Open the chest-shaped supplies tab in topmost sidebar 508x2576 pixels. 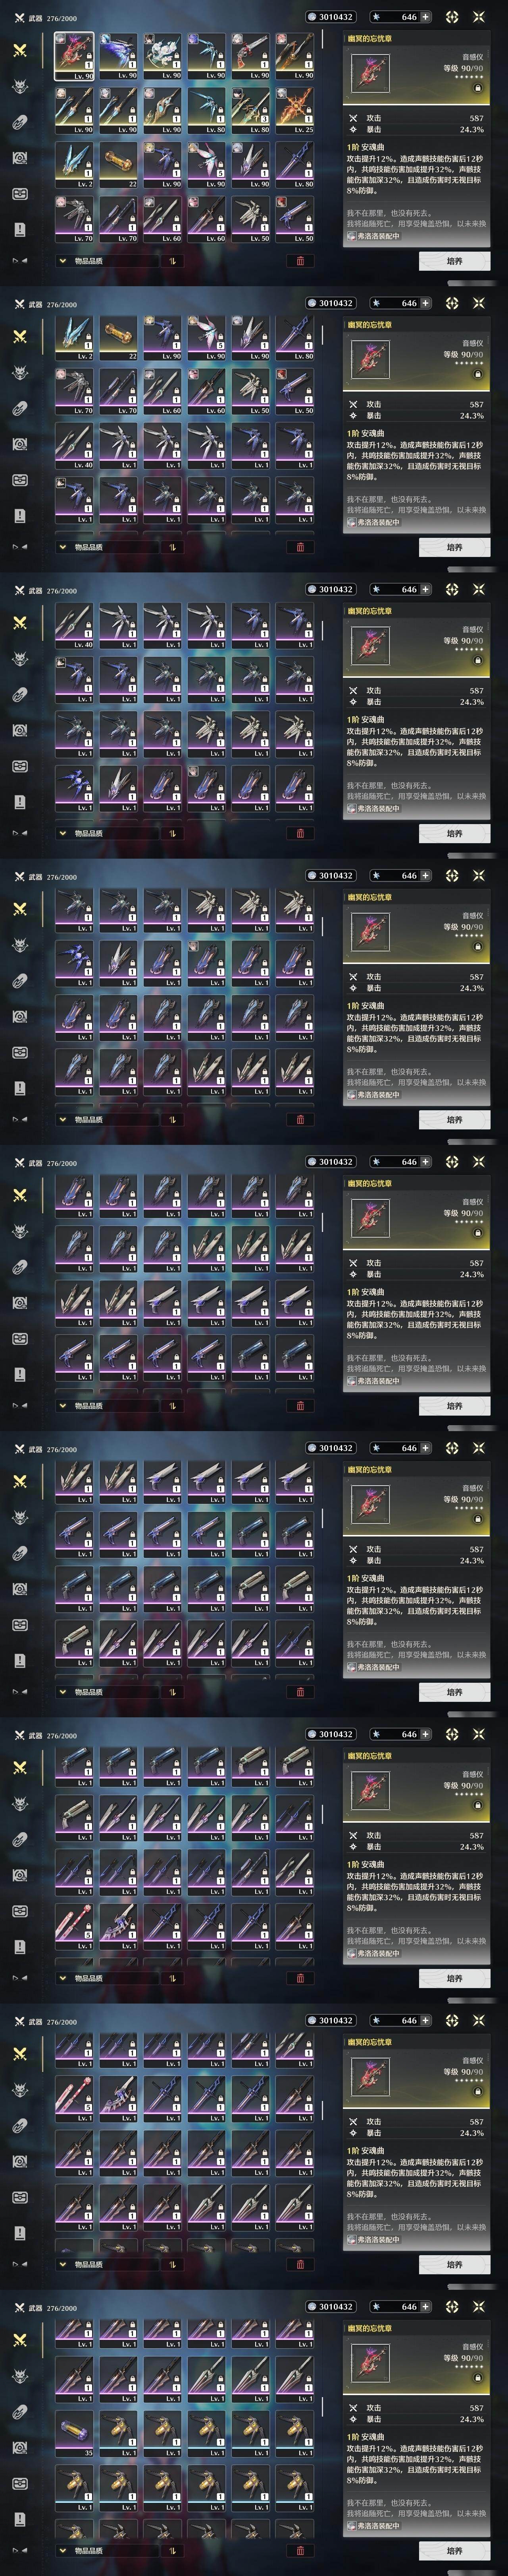click(19, 194)
